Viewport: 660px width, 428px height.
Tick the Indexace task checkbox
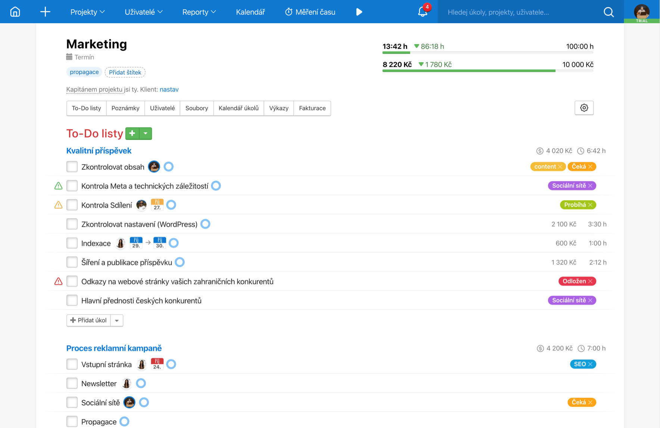[72, 243]
